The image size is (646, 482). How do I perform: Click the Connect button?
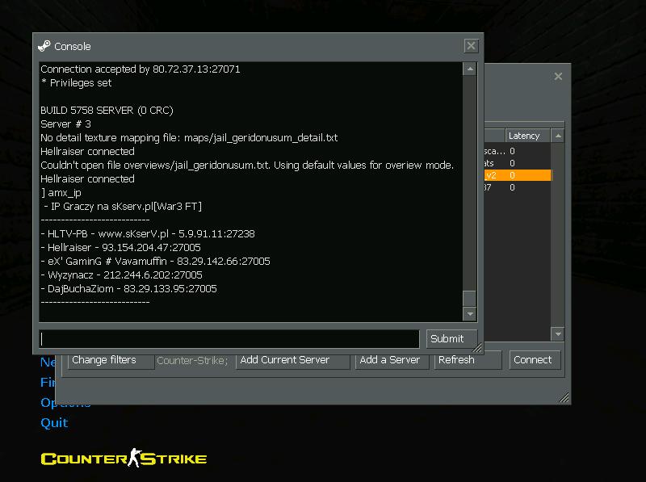[535, 360]
